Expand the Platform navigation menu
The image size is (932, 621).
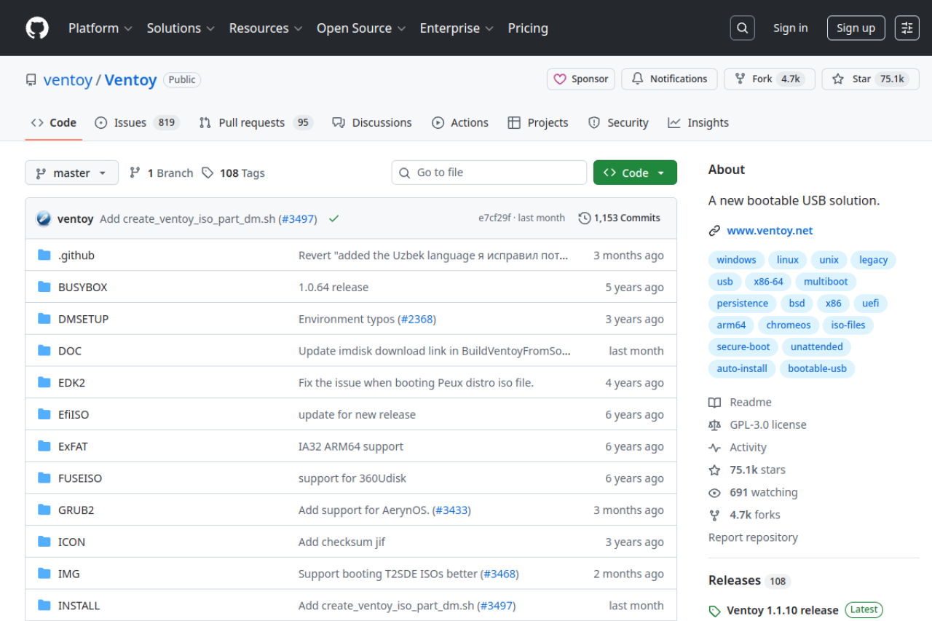100,28
